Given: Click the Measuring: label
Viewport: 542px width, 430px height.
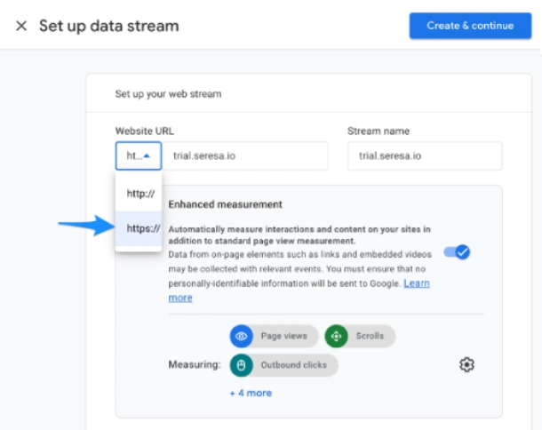Looking at the screenshot, I should pyautogui.click(x=195, y=364).
